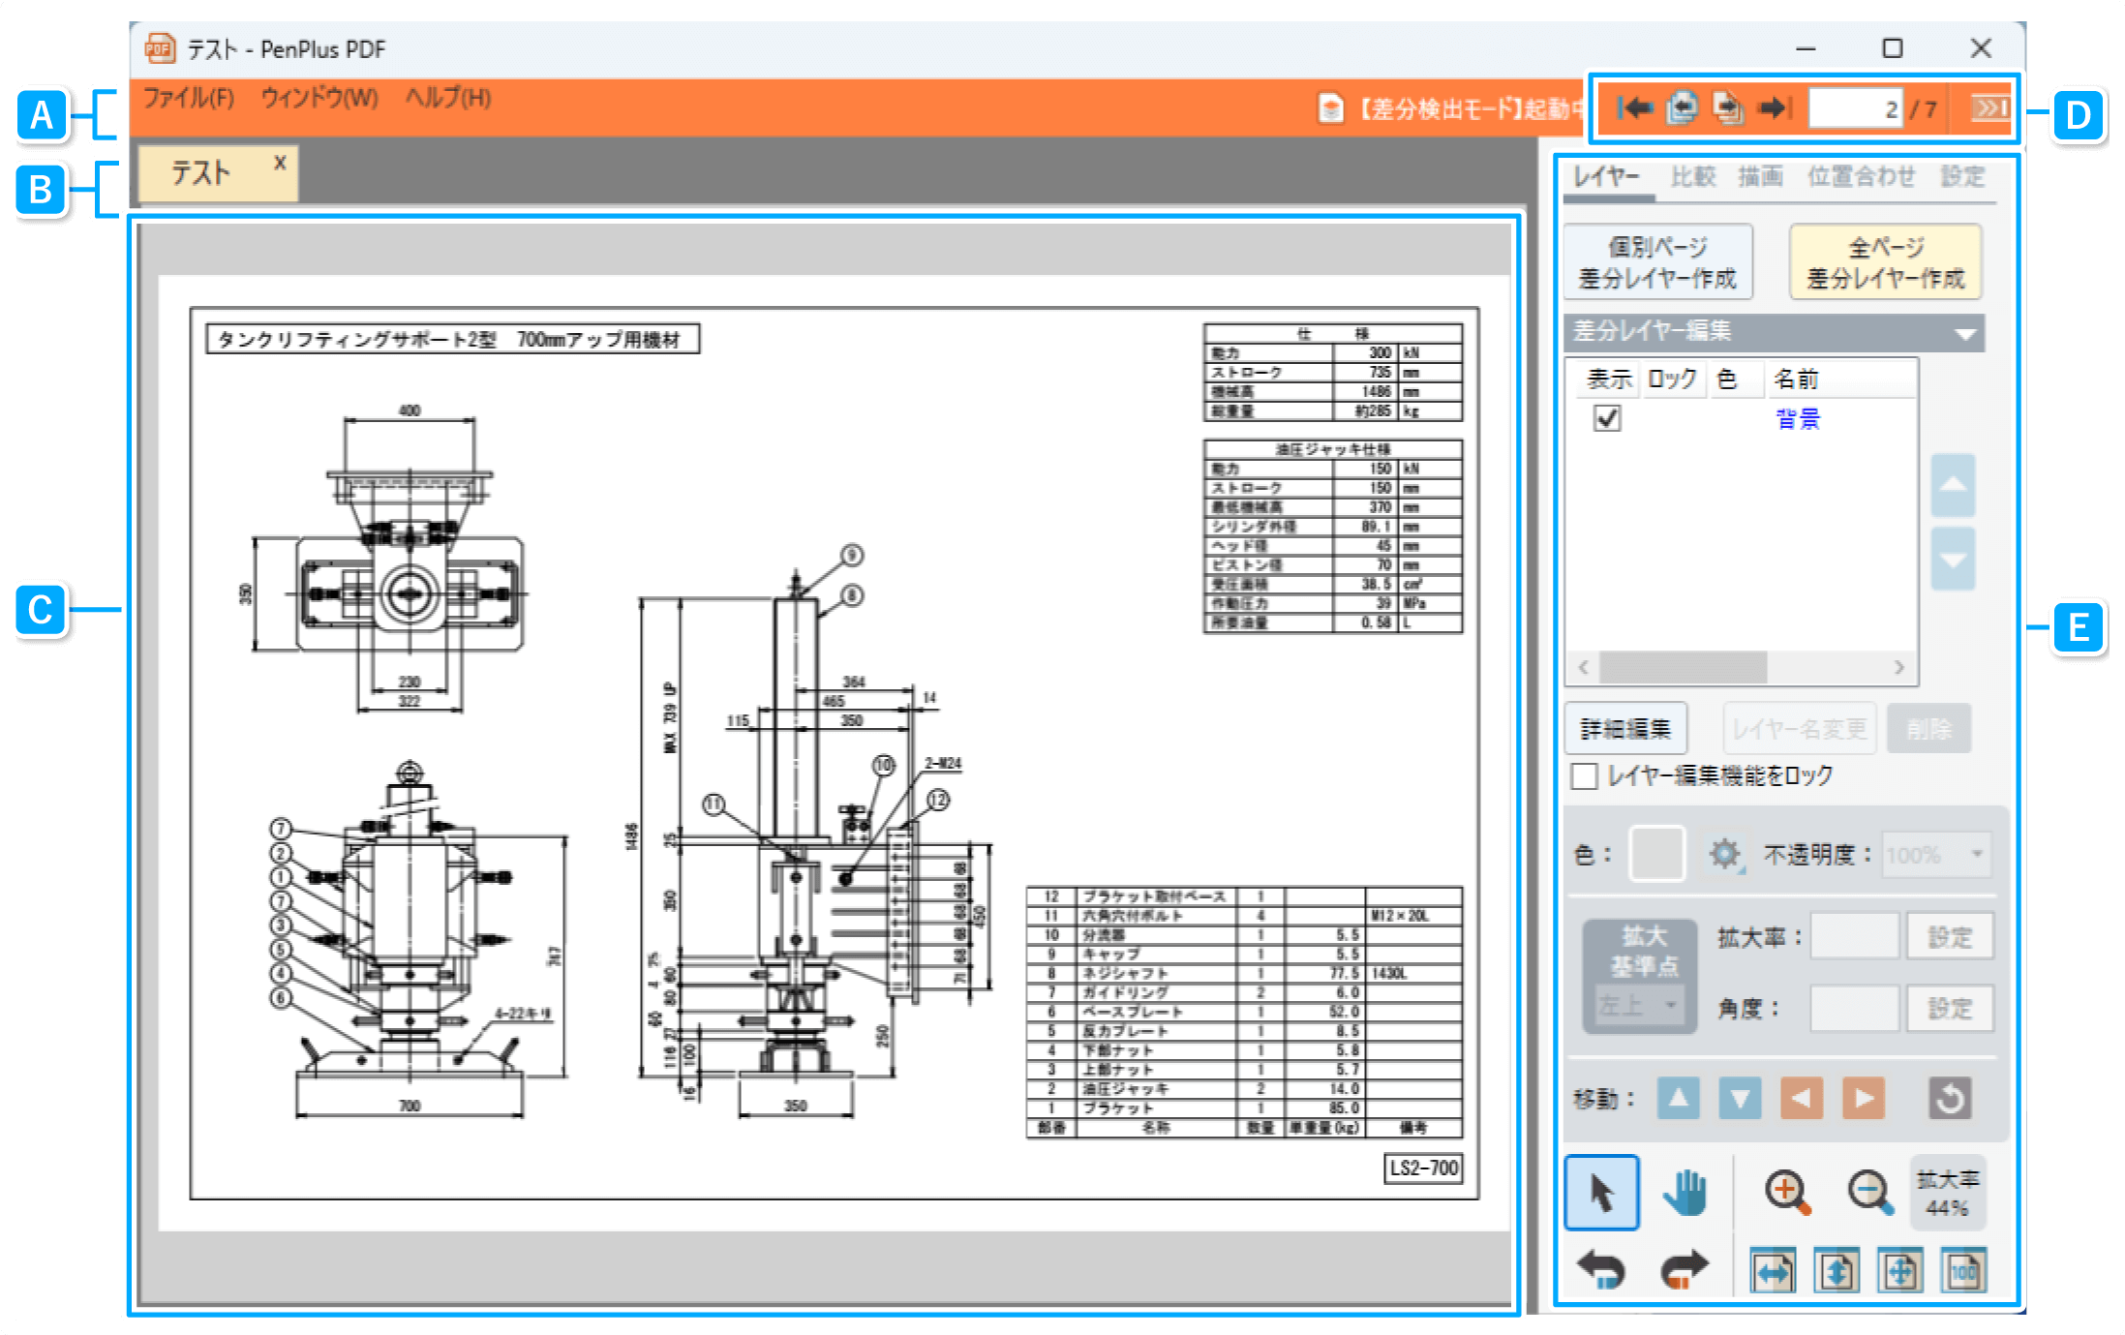
Task: Jump to first page arrow icon
Action: click(1635, 108)
